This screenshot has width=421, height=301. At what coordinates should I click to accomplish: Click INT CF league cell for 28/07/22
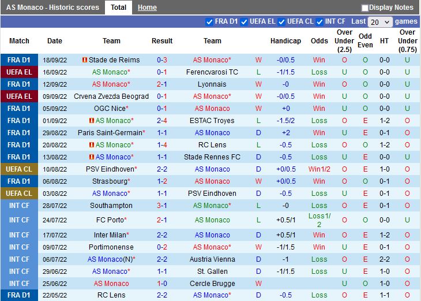[x=19, y=206]
